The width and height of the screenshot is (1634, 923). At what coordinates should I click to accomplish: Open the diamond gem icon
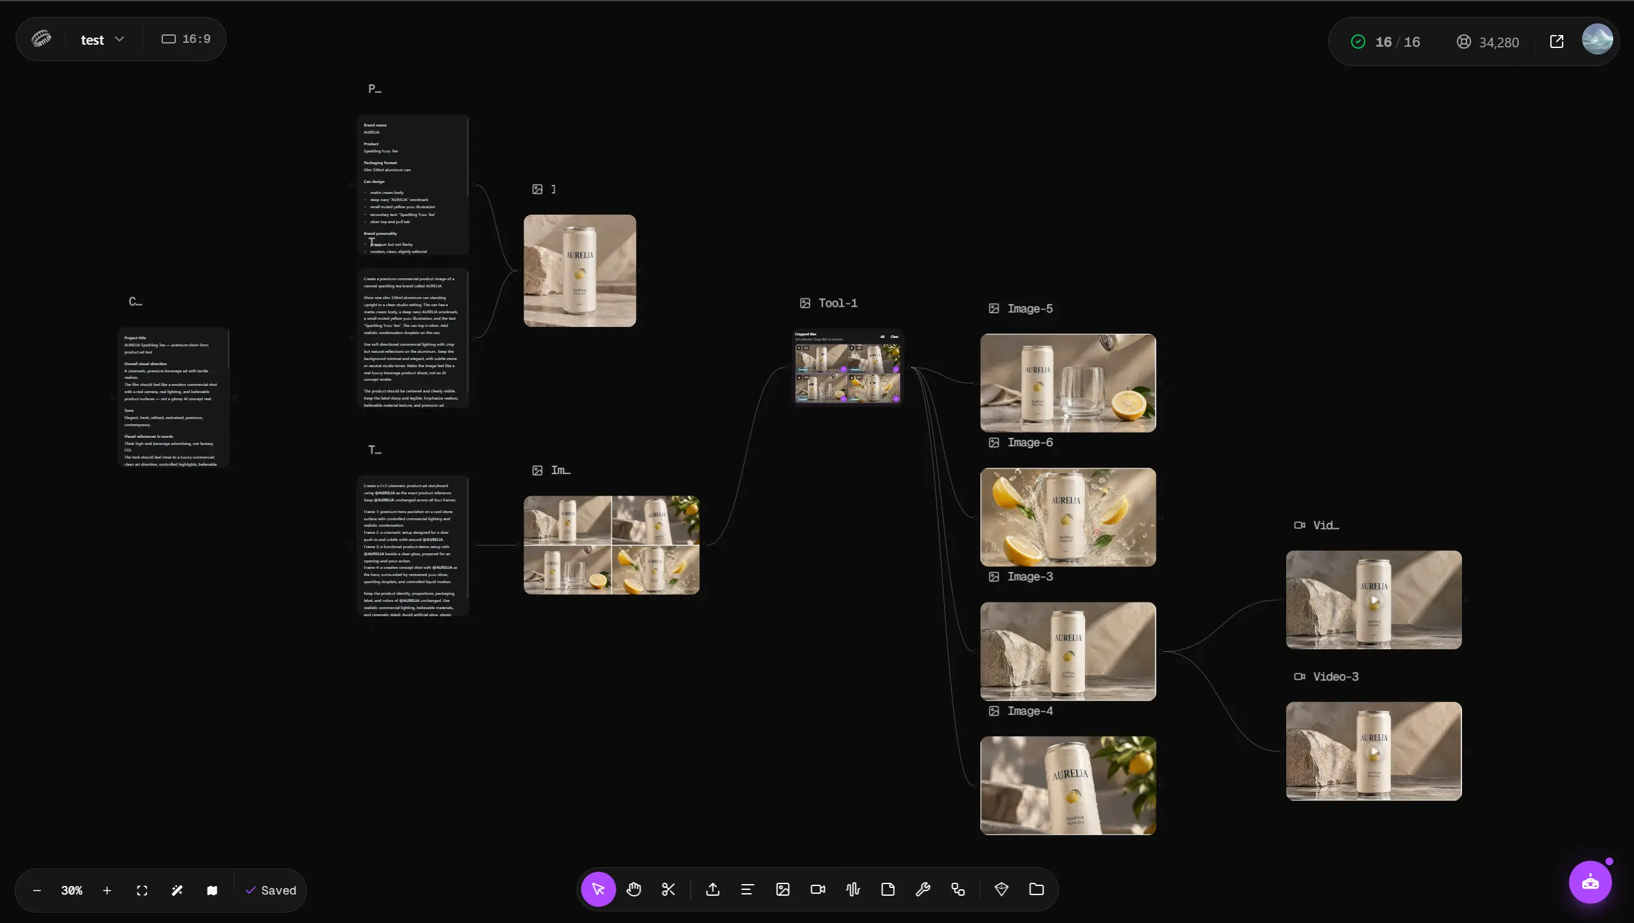click(1001, 889)
